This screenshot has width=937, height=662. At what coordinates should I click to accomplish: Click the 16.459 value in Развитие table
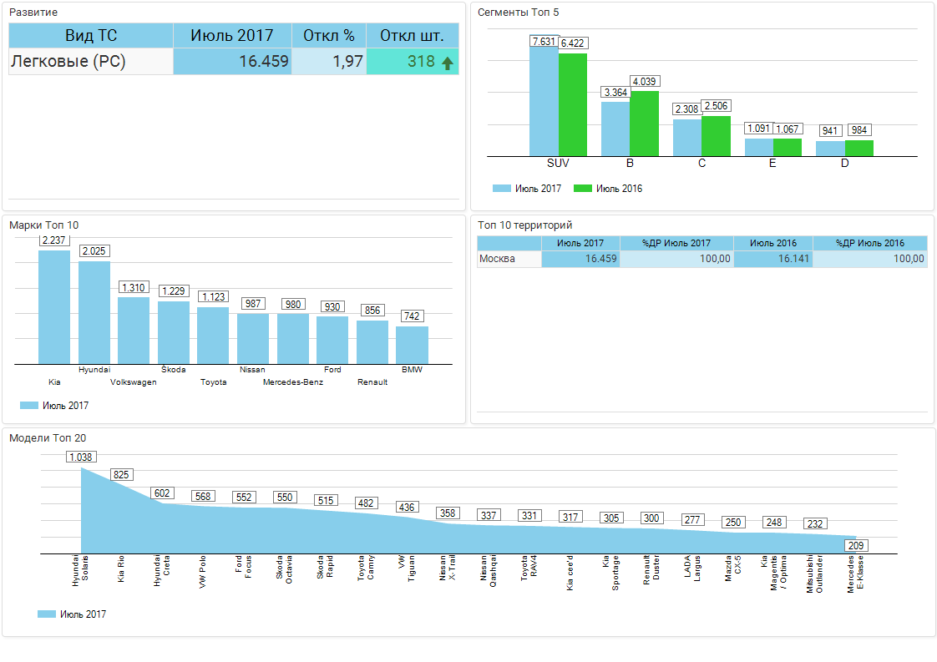pyautogui.click(x=263, y=62)
